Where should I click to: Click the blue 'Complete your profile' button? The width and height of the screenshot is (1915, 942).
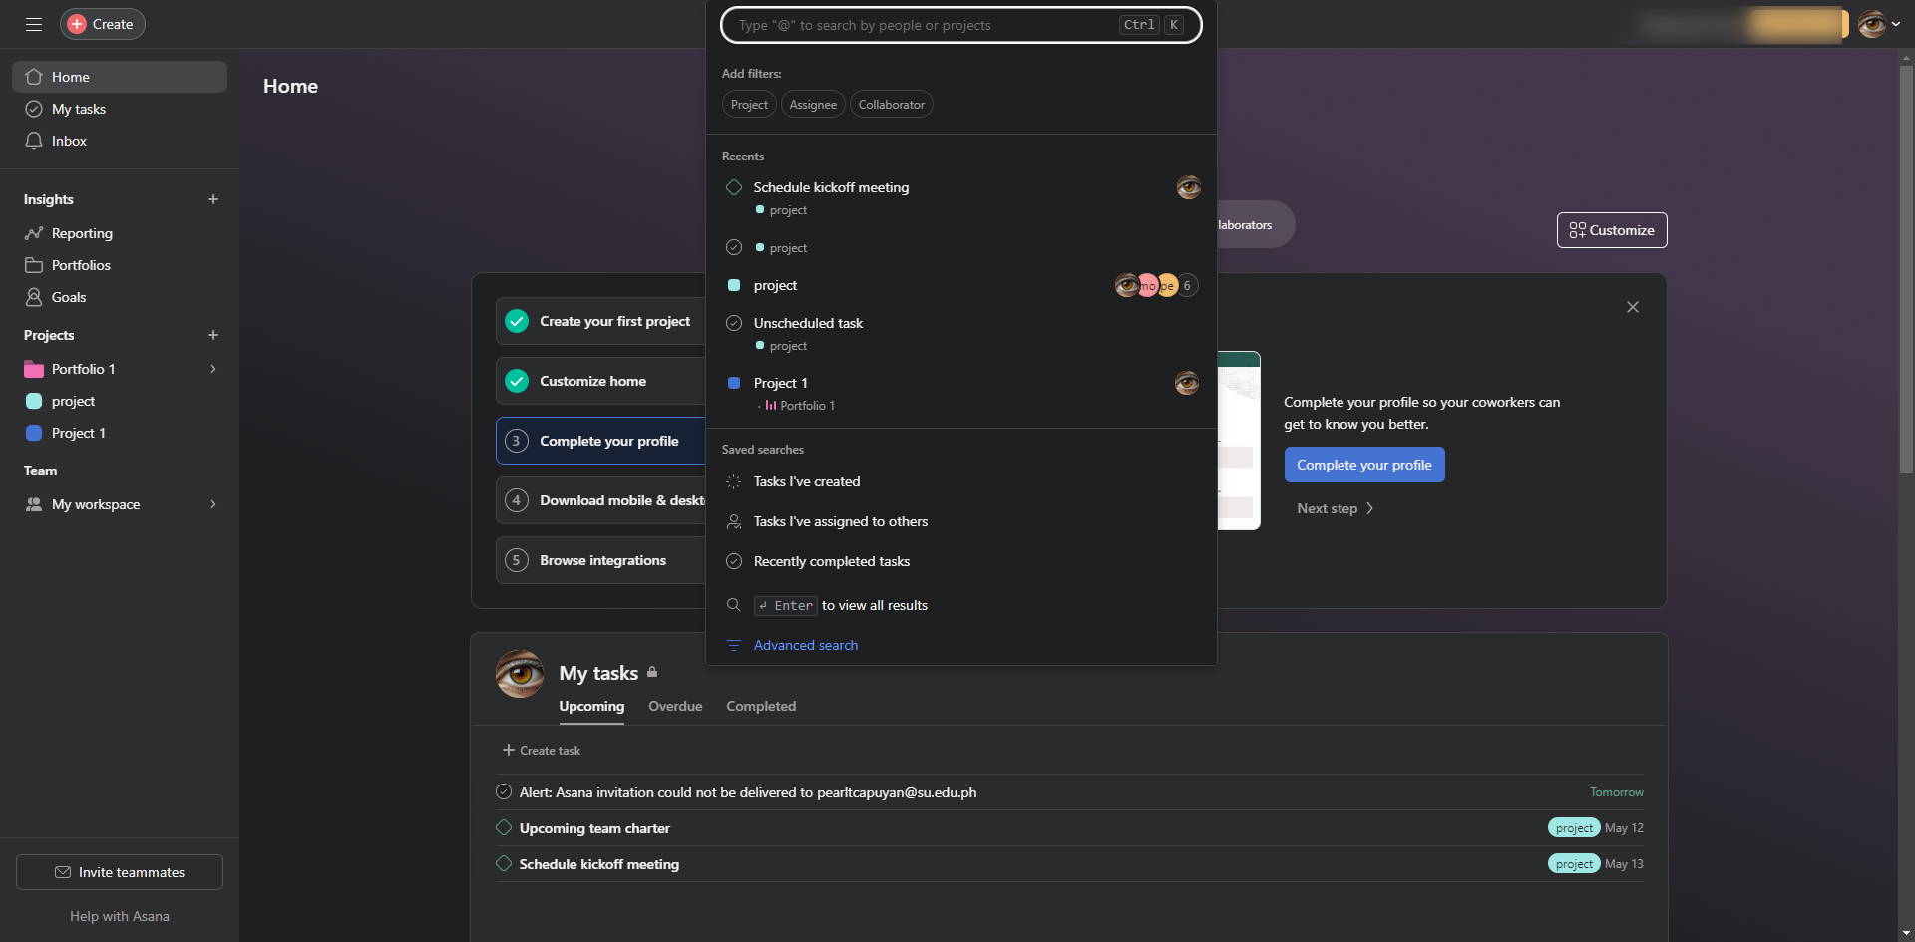(1364, 465)
